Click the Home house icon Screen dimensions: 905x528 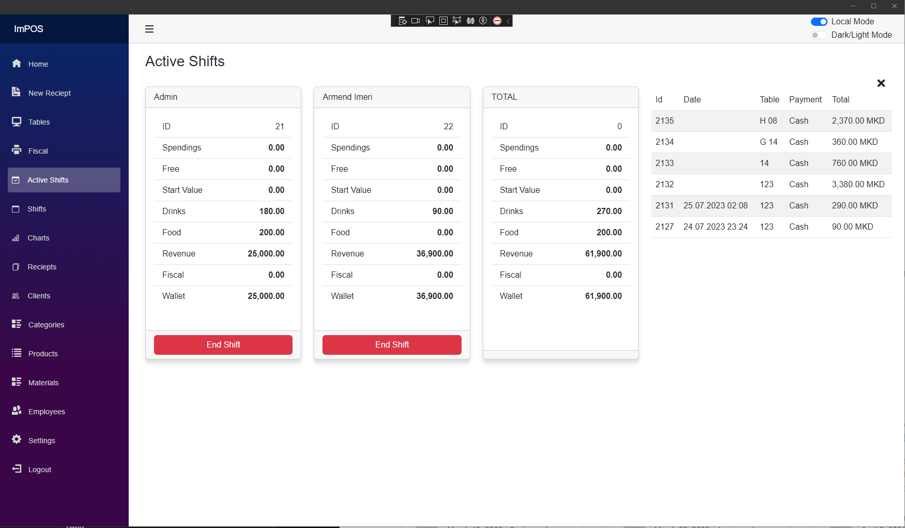(17, 63)
